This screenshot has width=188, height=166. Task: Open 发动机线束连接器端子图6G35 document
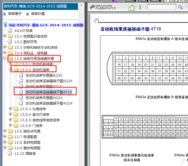[49, 81]
